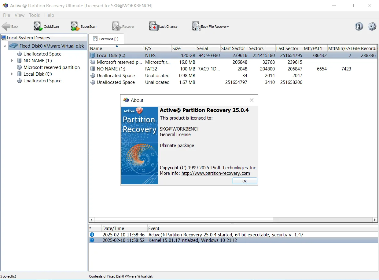Click Ok in the About dialog
Screen dimensions: 379x280
coord(245,181)
